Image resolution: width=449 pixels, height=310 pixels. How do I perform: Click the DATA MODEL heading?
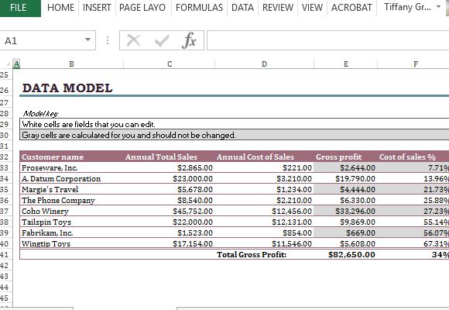(67, 88)
